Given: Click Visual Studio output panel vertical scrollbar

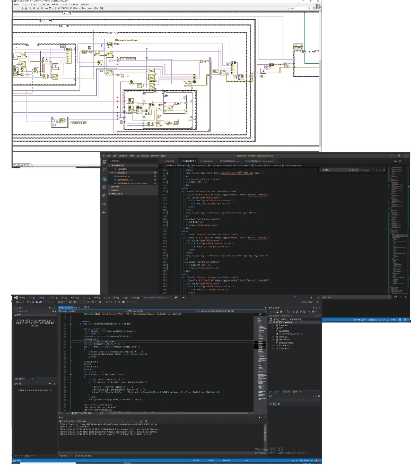Looking at the screenshot, I should tap(265, 437).
